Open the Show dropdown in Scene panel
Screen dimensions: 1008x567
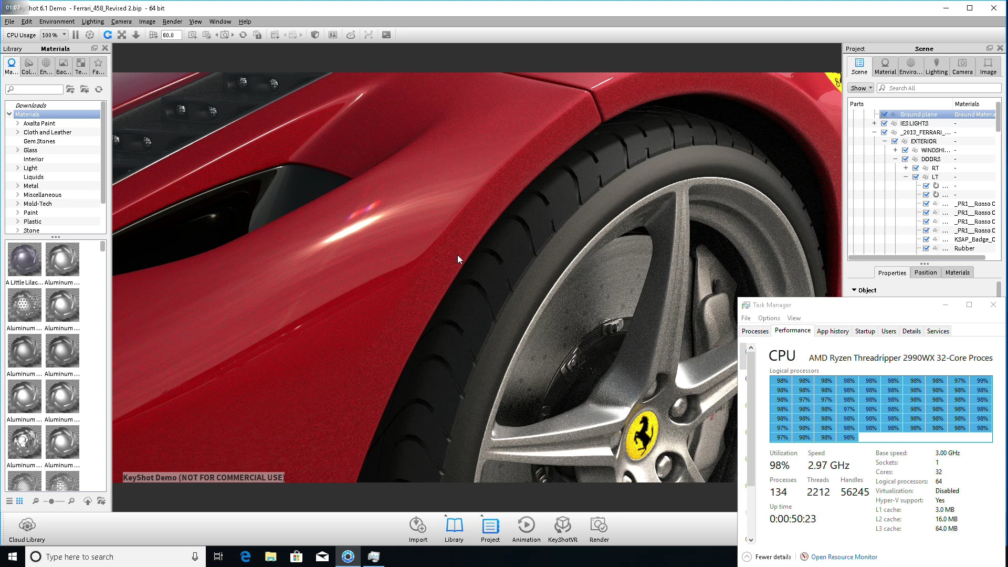click(x=861, y=88)
